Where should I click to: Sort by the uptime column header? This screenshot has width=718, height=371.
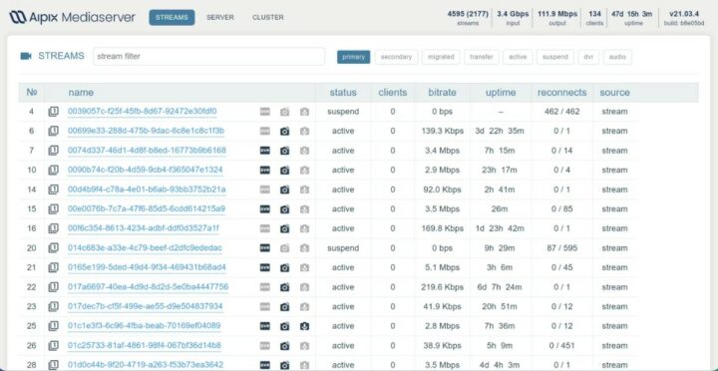(501, 93)
